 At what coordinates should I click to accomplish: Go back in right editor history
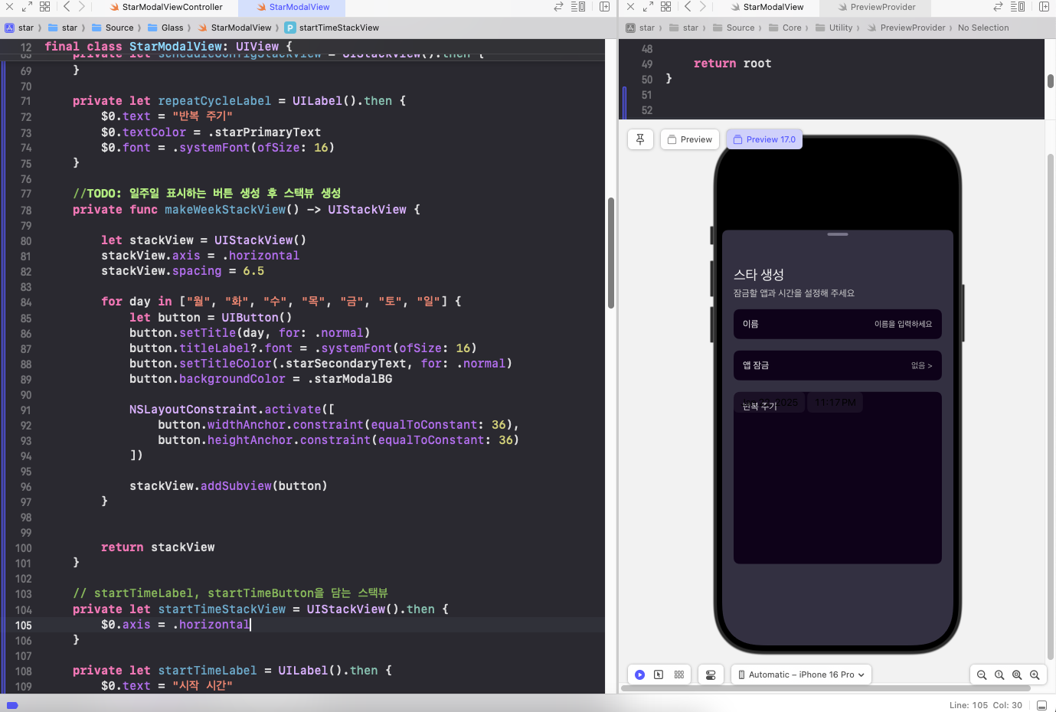click(688, 7)
